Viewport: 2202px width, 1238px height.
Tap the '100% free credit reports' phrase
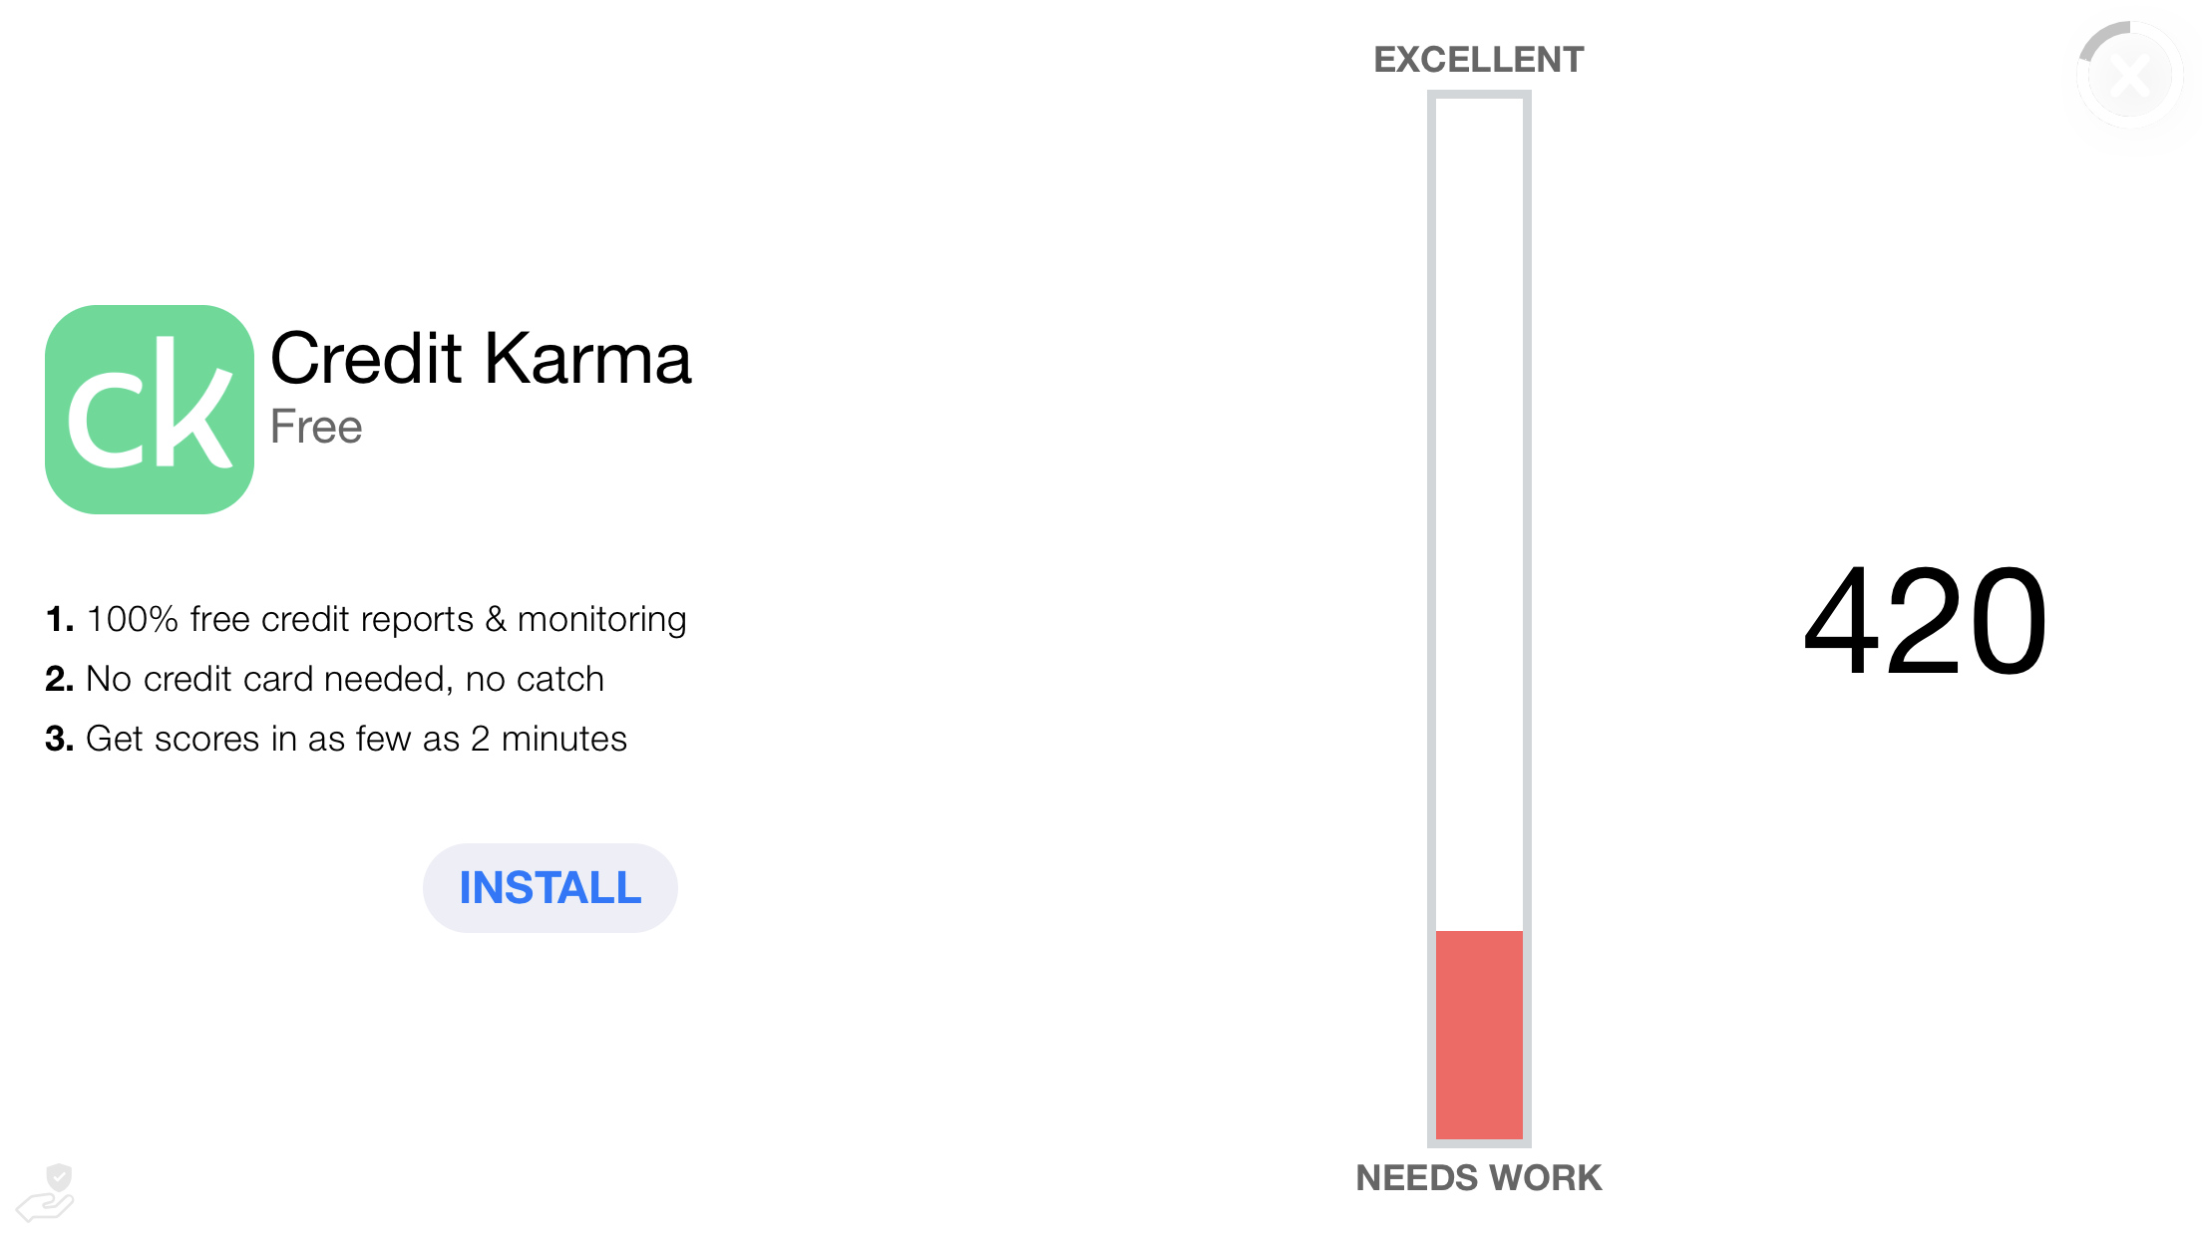coord(280,619)
